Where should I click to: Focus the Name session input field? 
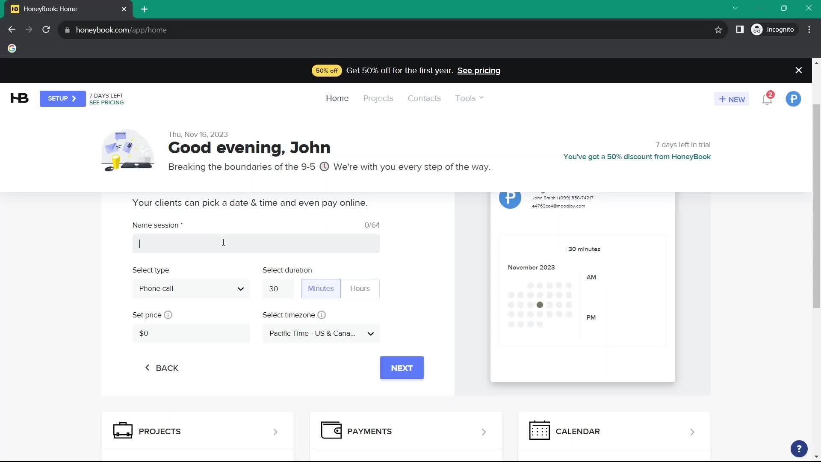(x=256, y=243)
